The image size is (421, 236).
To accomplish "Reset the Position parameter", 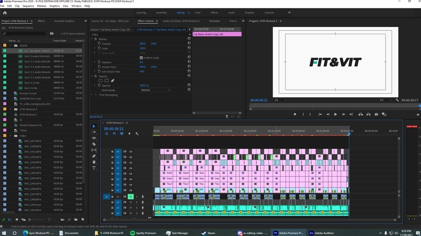I will (189, 43).
